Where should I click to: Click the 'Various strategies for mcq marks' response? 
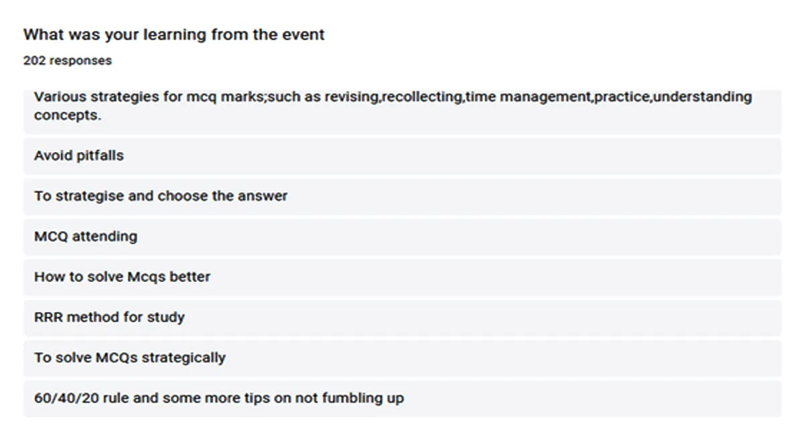coord(402,111)
